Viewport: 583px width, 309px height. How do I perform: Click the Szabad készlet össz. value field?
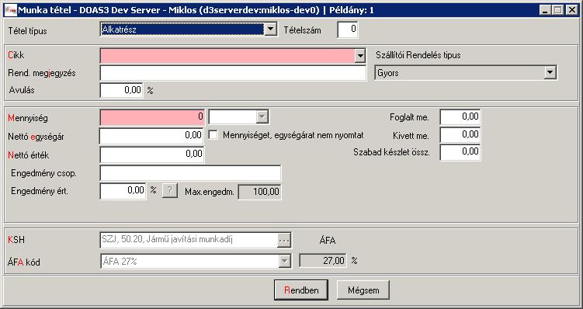coord(460,152)
